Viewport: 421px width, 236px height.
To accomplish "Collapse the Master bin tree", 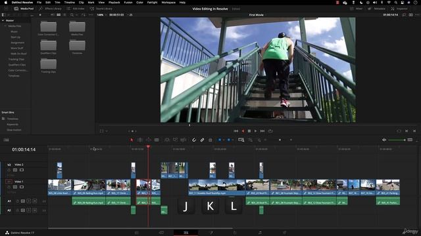I will click(x=3, y=20).
